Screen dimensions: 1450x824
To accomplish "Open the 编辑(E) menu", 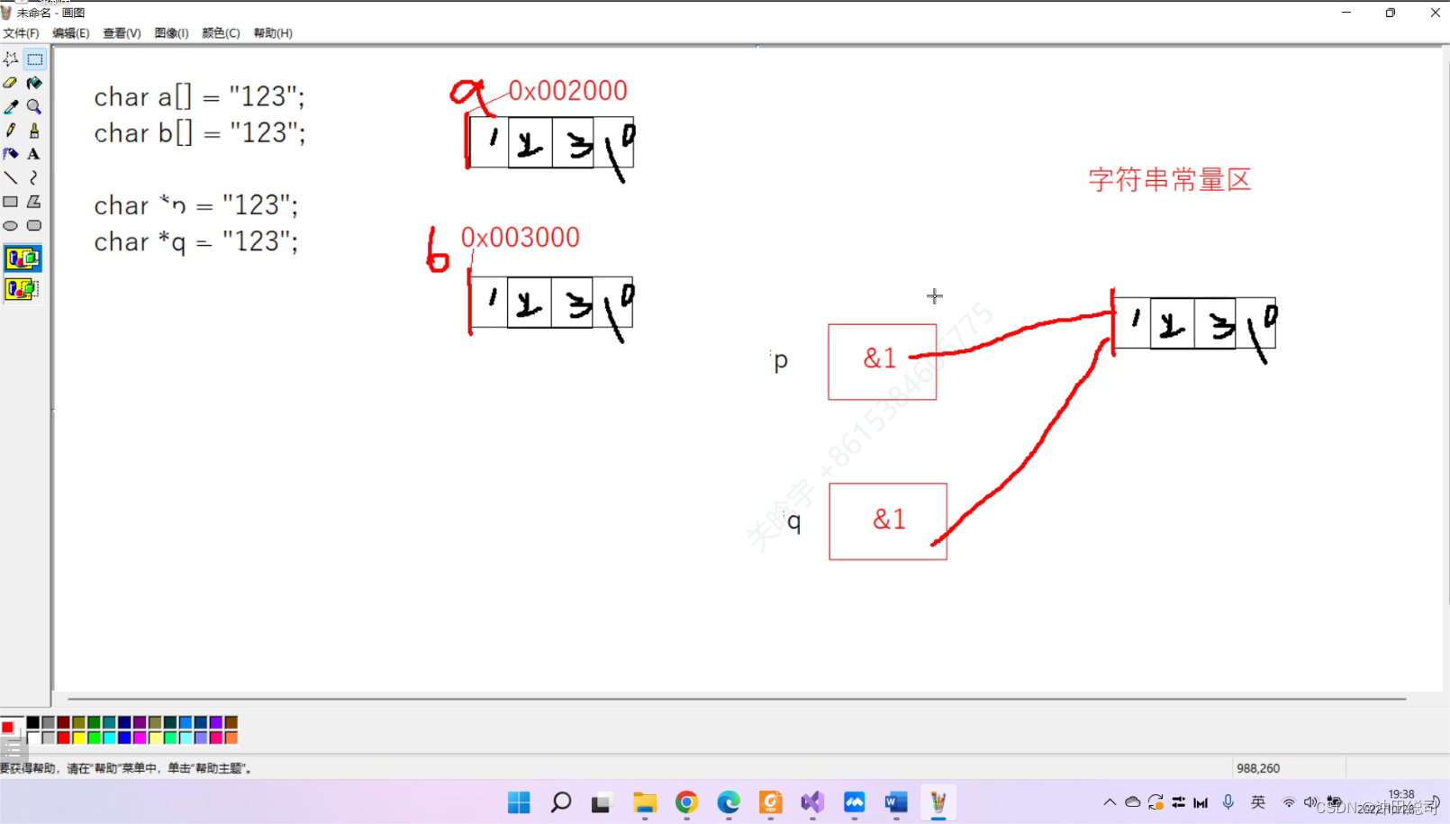I will [71, 33].
